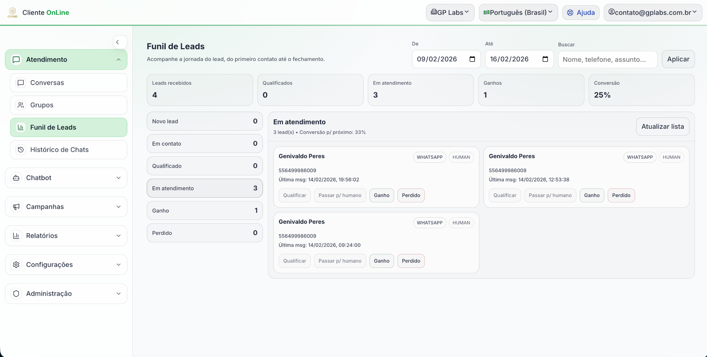707x357 pixels.
Task: Click the Administração shield icon
Action: tap(16, 294)
